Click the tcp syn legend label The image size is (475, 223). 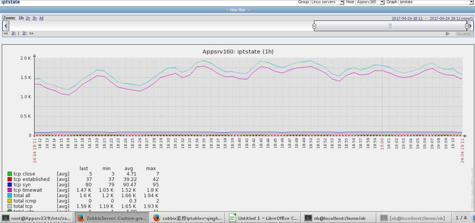pos(22,184)
